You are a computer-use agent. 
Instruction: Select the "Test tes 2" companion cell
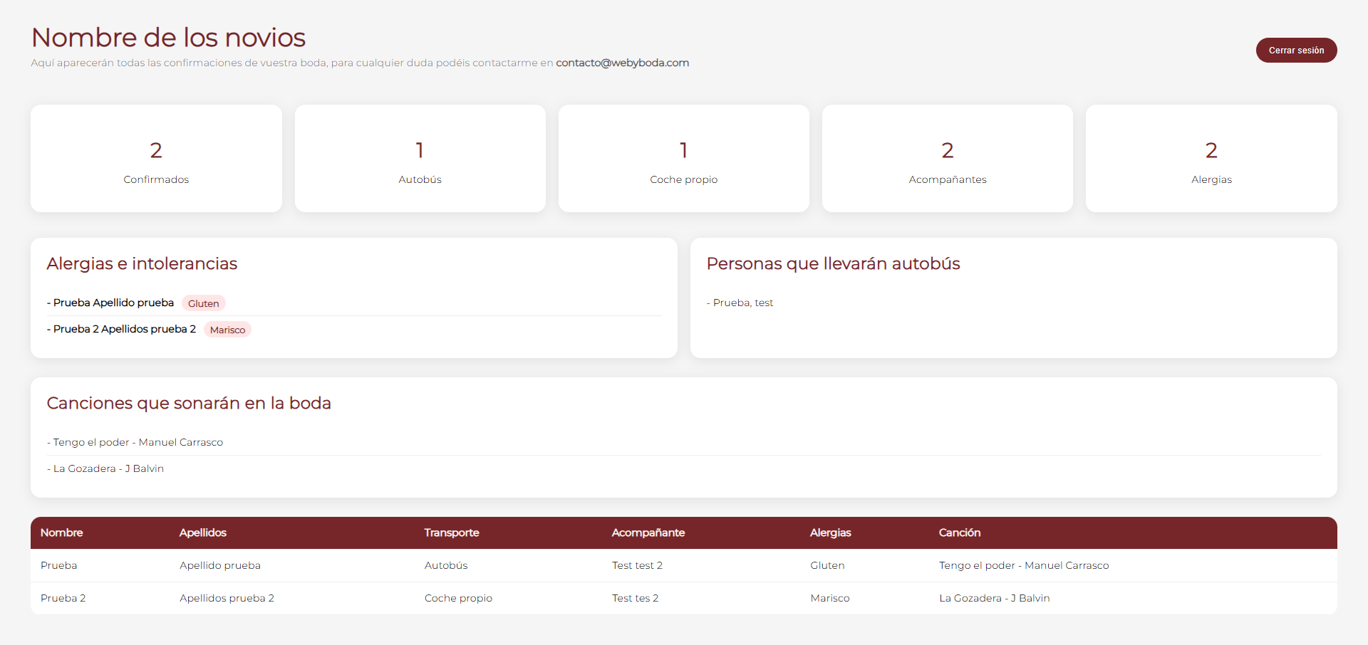[x=635, y=598]
